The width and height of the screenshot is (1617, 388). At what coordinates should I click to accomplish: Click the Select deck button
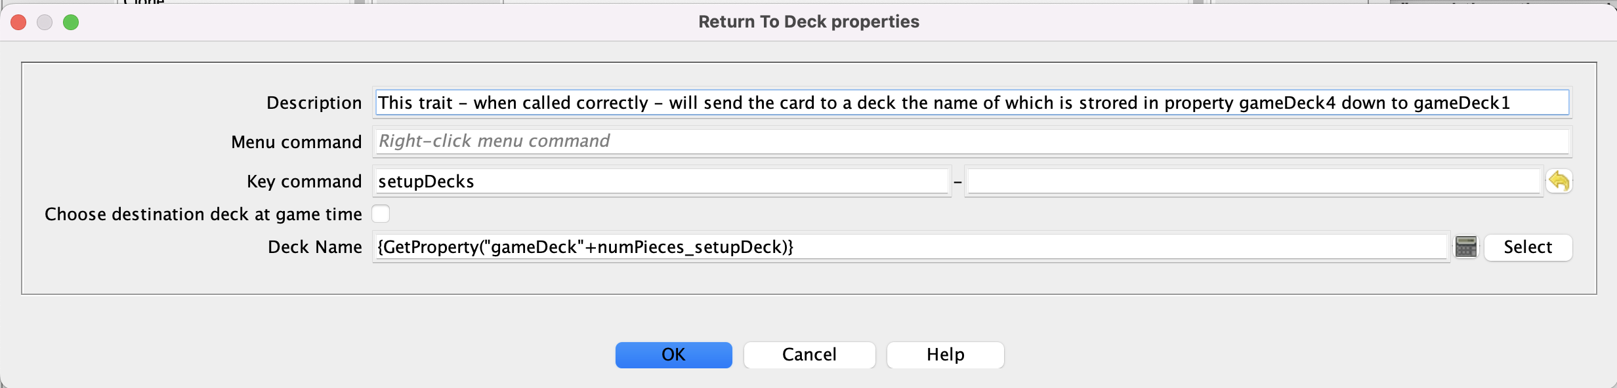(1528, 247)
